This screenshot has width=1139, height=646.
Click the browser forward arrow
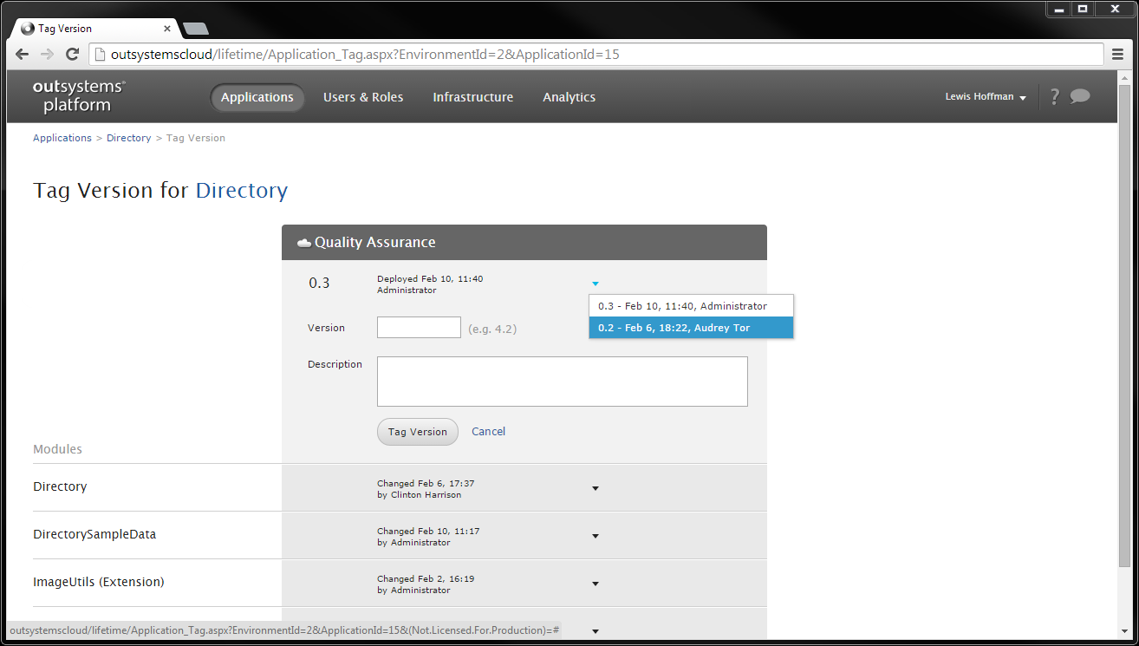click(x=48, y=55)
